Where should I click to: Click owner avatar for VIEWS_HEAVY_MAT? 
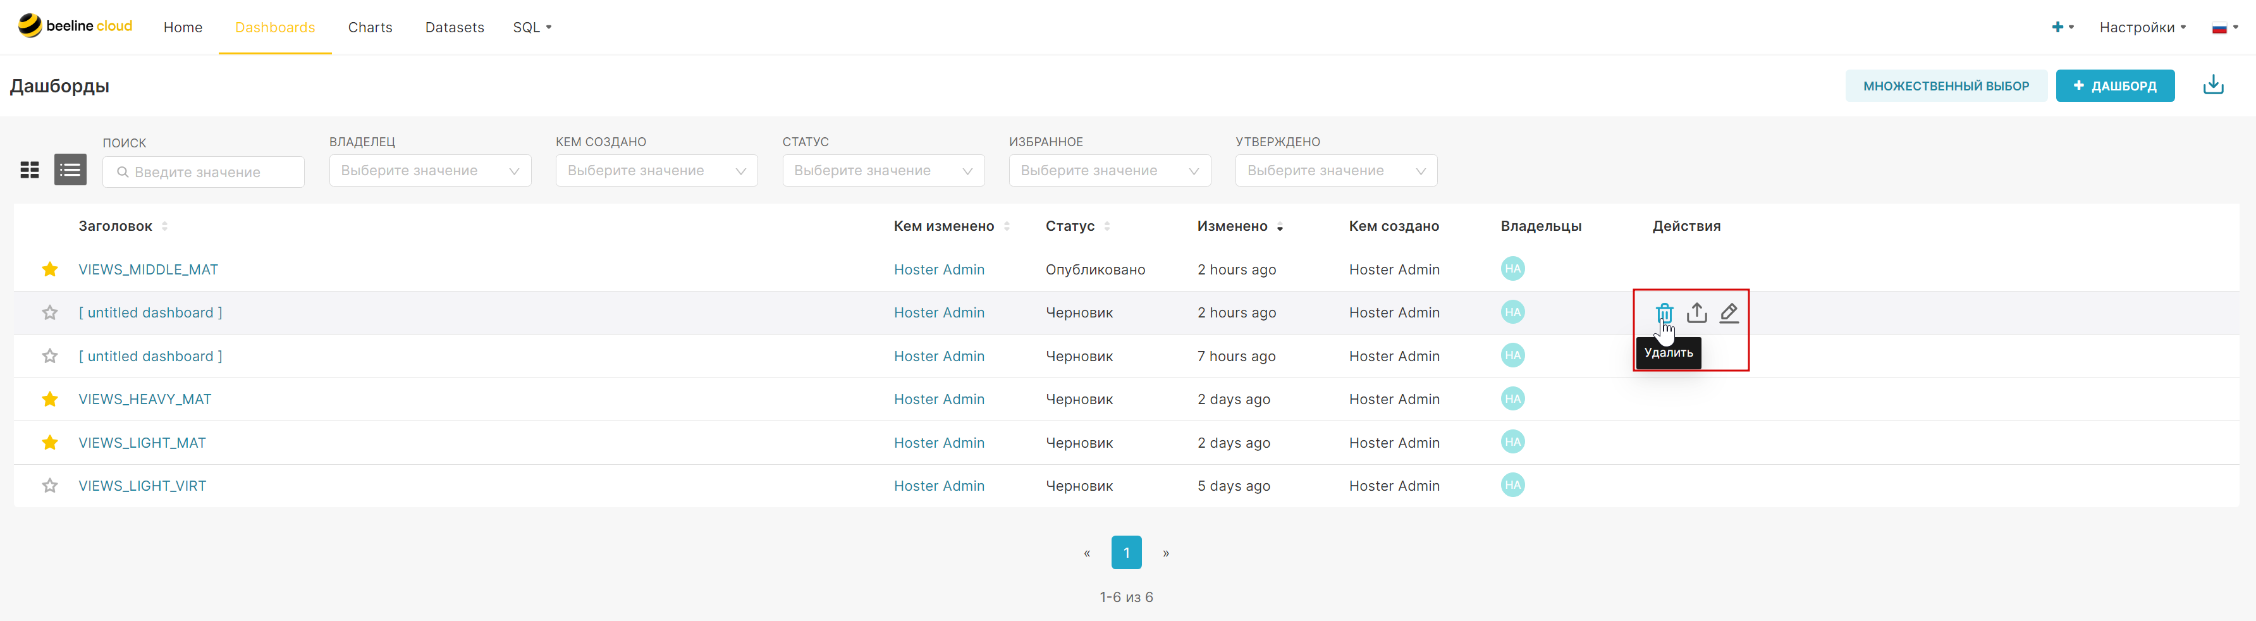(1512, 398)
